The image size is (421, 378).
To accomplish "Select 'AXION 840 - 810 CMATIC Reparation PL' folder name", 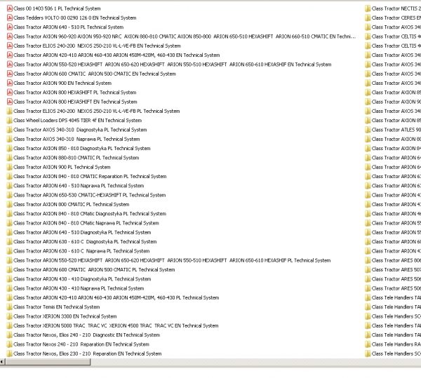I will tap(90, 177).
